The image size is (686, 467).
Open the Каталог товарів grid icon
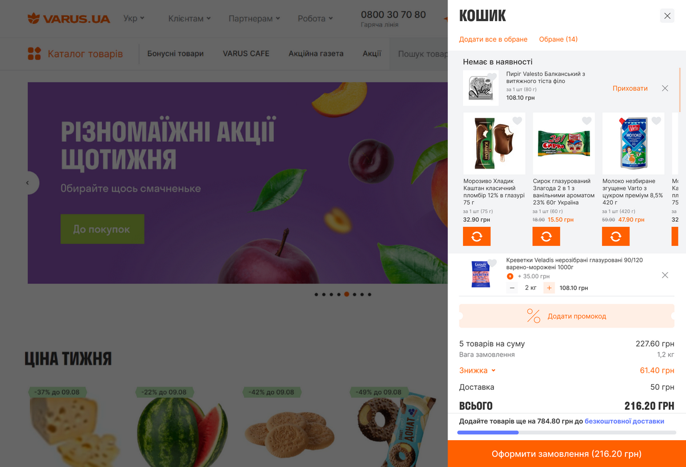coord(34,54)
